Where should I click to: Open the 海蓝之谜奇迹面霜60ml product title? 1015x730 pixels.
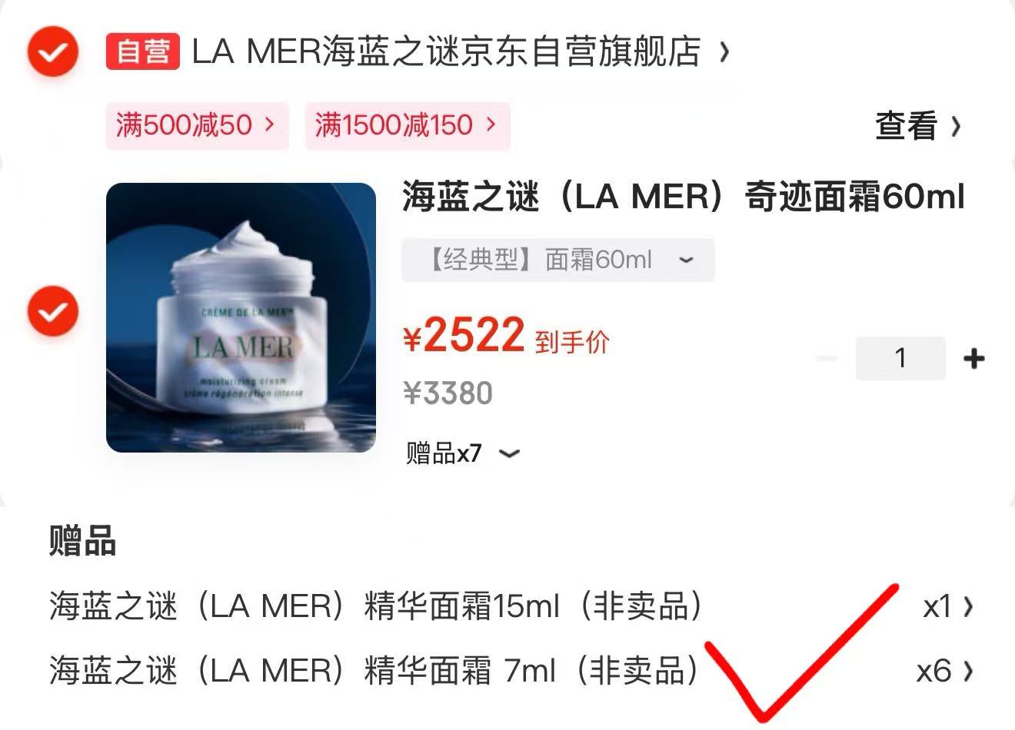[683, 197]
